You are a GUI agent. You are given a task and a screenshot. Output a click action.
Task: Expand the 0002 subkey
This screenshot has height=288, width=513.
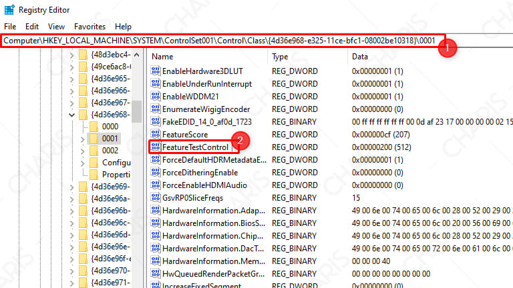pos(82,151)
